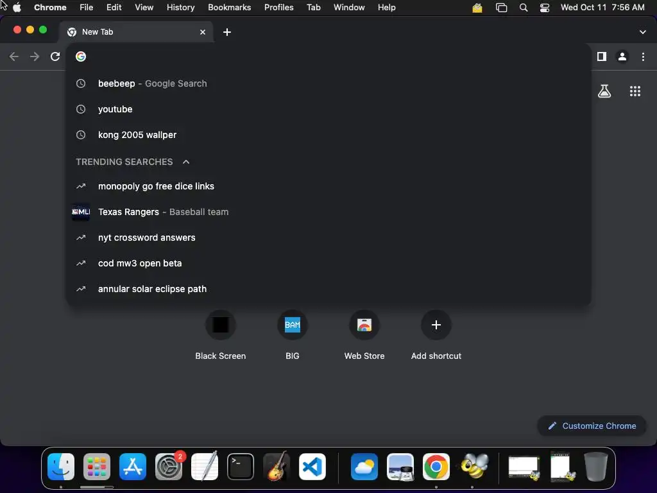Screen dimensions: 657x493
Task: Select nyt crossword answers suggestion
Action: [x=328, y=238]
